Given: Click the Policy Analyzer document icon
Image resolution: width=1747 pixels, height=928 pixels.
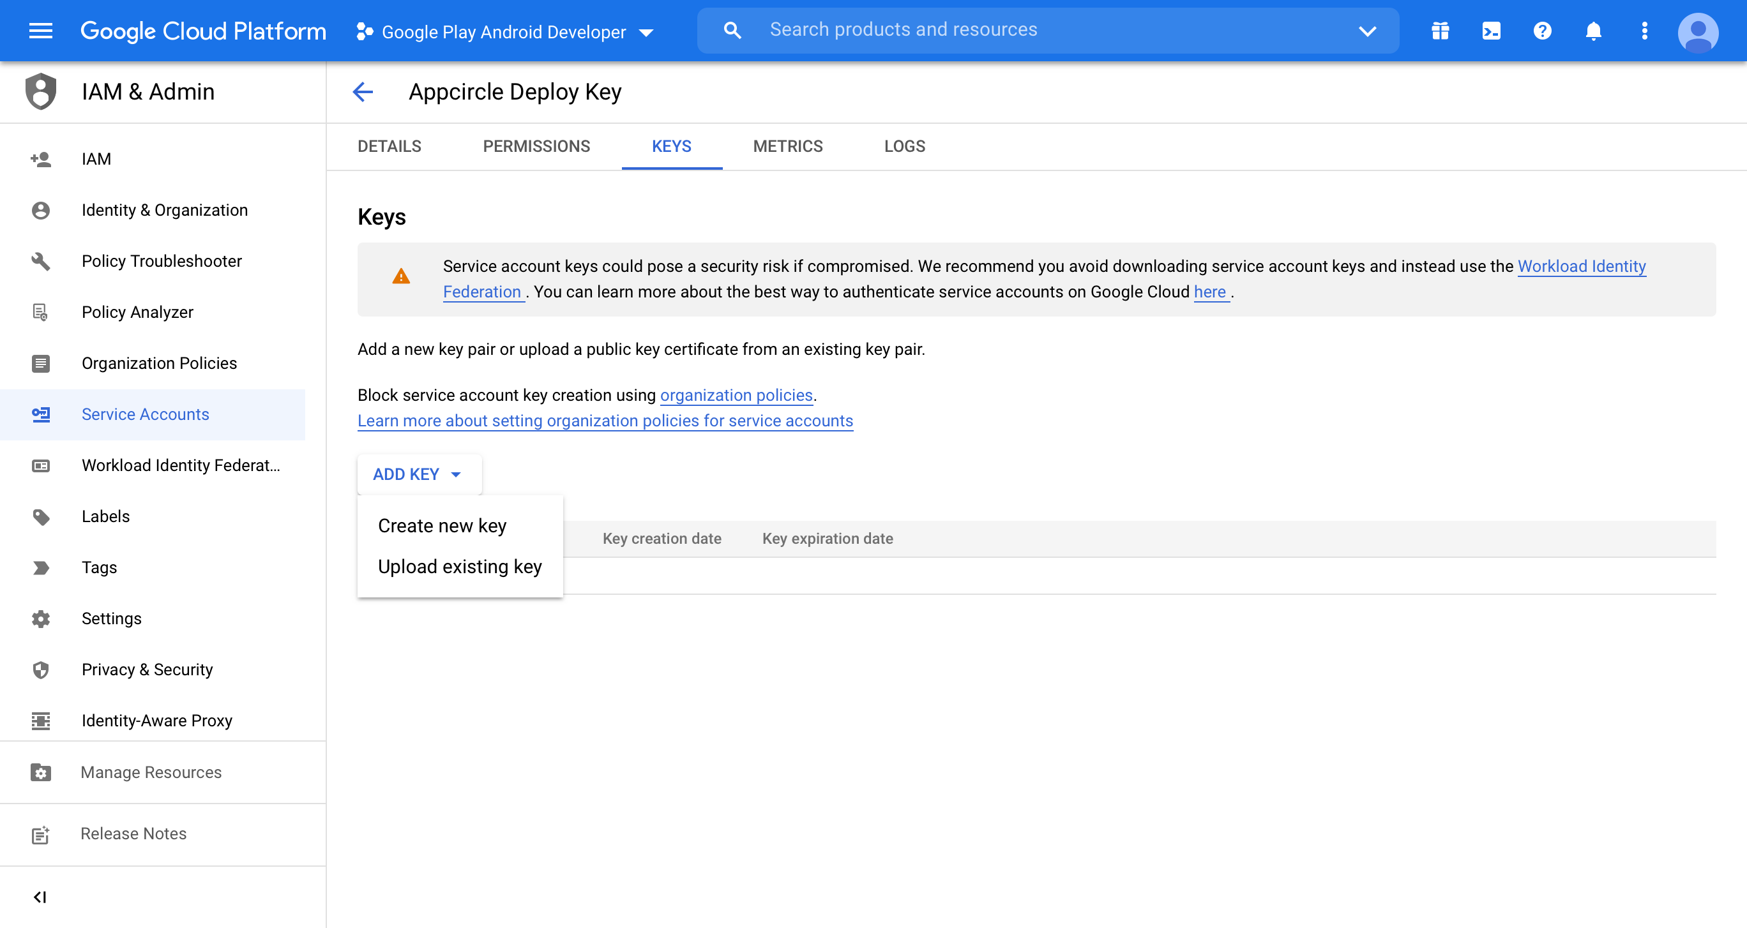Looking at the screenshot, I should (x=40, y=312).
